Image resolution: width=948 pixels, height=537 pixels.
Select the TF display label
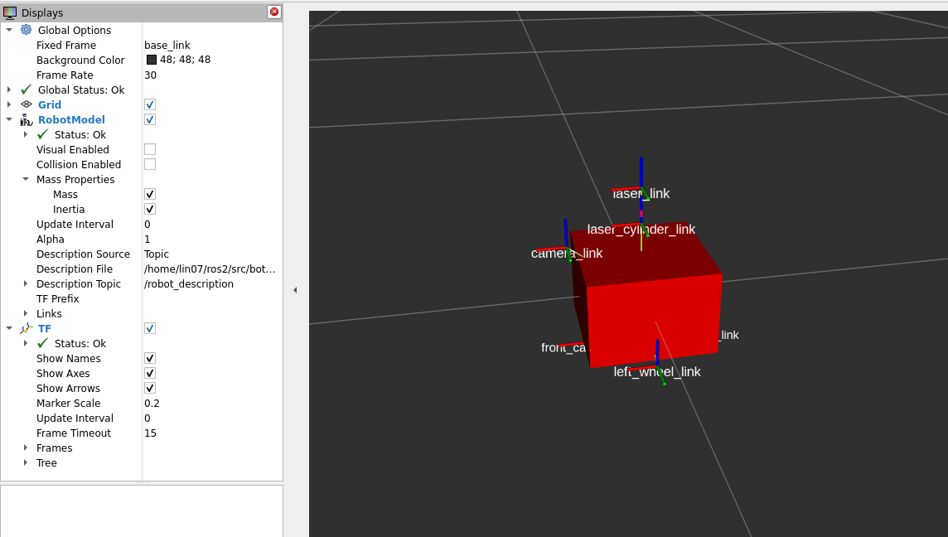click(44, 328)
